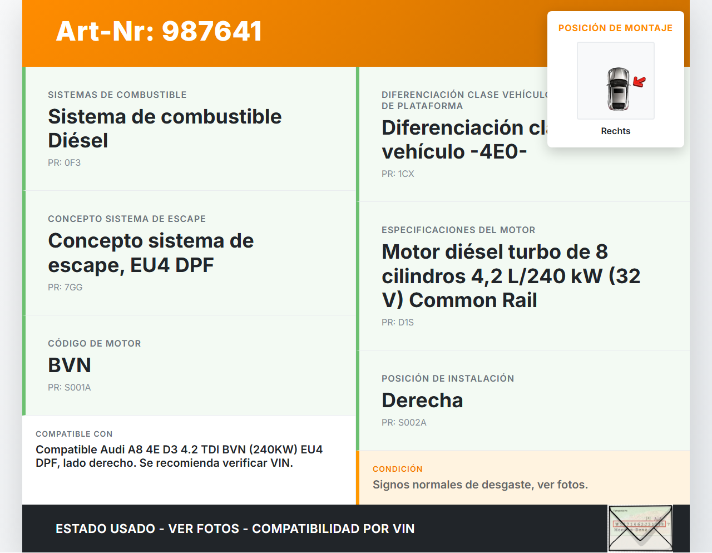Click the 'Signos normales de desgaste' condition note
Screen dimensions: 712x553
tap(480, 485)
